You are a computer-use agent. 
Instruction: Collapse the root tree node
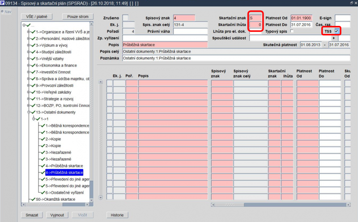[24, 25]
